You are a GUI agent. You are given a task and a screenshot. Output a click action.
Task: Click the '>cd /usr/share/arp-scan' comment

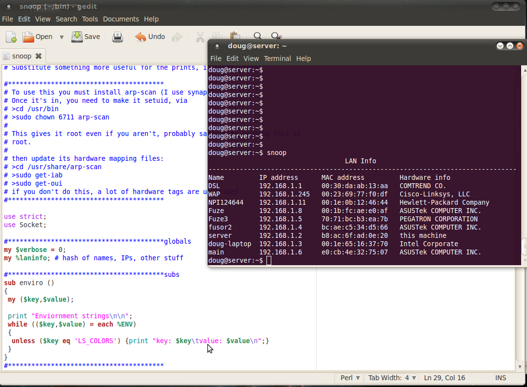coord(52,167)
